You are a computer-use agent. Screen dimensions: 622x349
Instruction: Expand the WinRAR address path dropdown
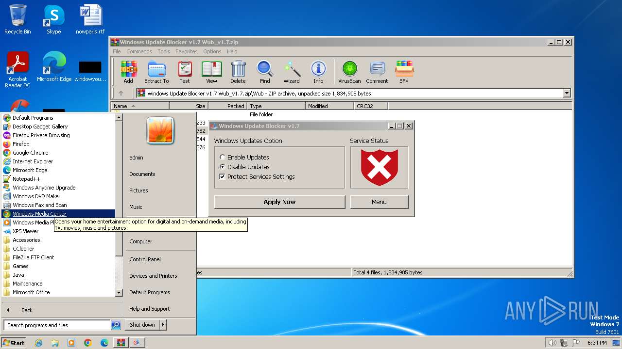click(x=567, y=93)
